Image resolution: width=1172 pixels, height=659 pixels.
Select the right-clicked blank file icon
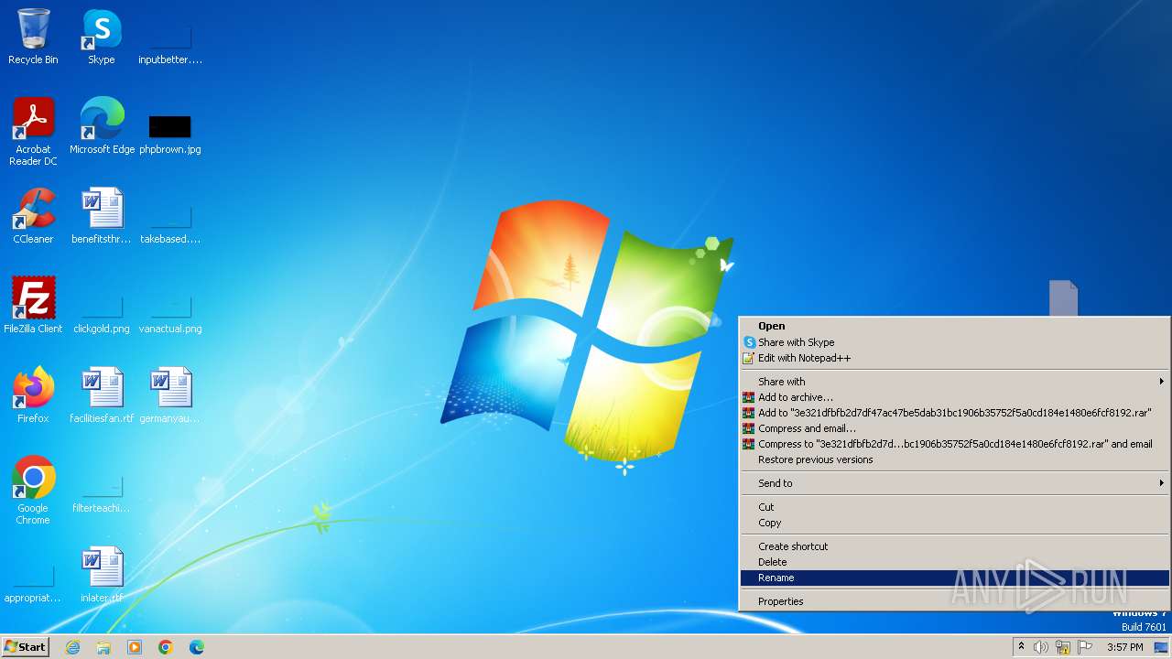(x=1063, y=298)
